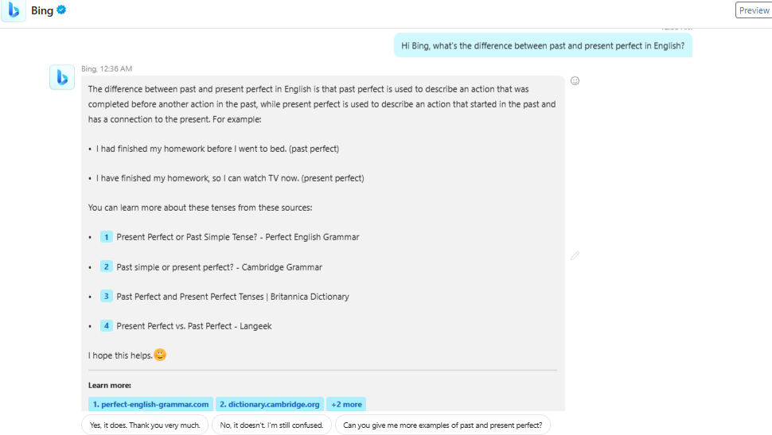Click the blue verified badge beside Bing

click(x=61, y=10)
